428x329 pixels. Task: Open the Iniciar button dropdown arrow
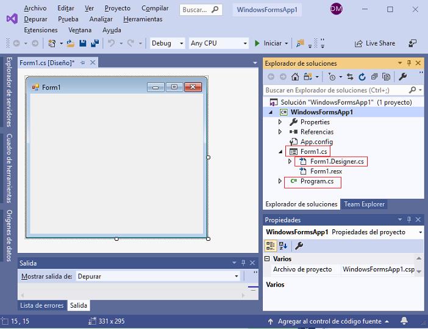287,43
